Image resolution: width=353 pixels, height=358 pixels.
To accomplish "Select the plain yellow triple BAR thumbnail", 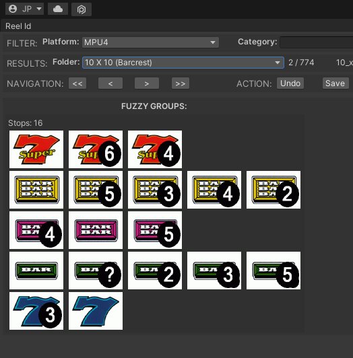I will point(36,190).
